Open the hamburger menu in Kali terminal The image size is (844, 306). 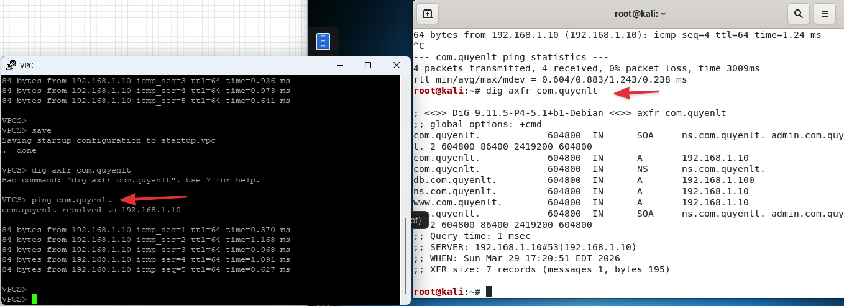pos(825,13)
